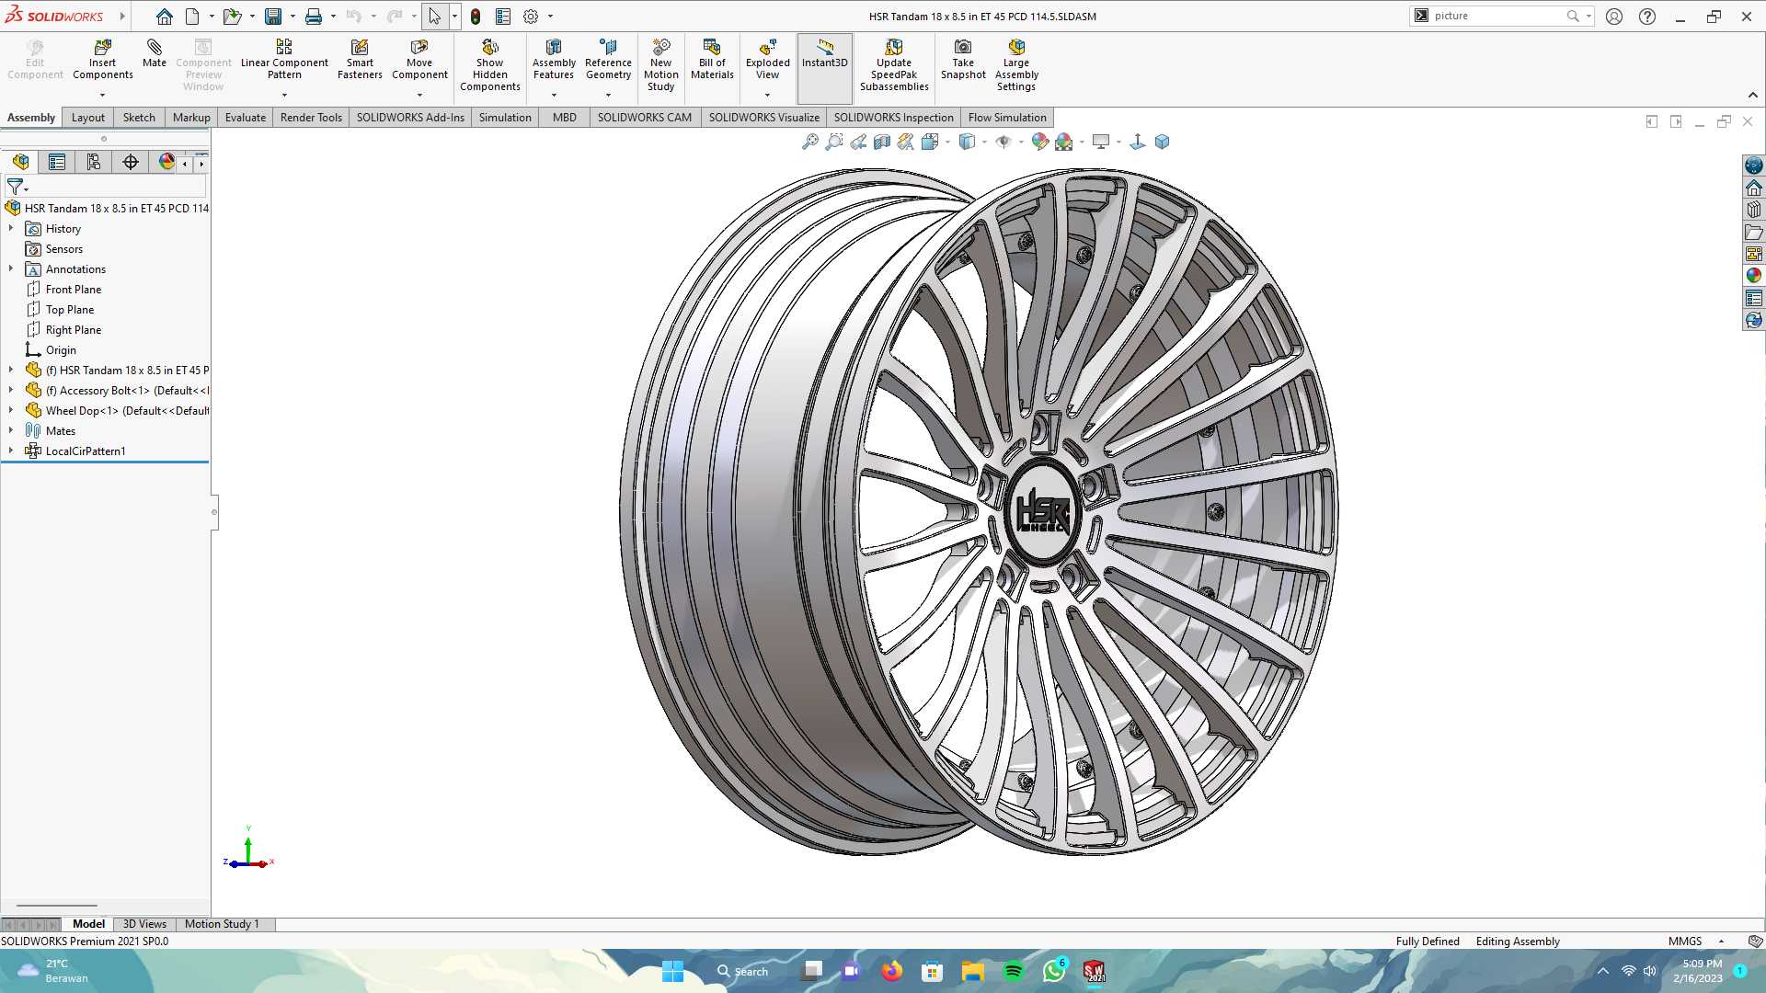Switch to Motion Study 1 tab
This screenshot has width=1766, height=993.
[222, 924]
